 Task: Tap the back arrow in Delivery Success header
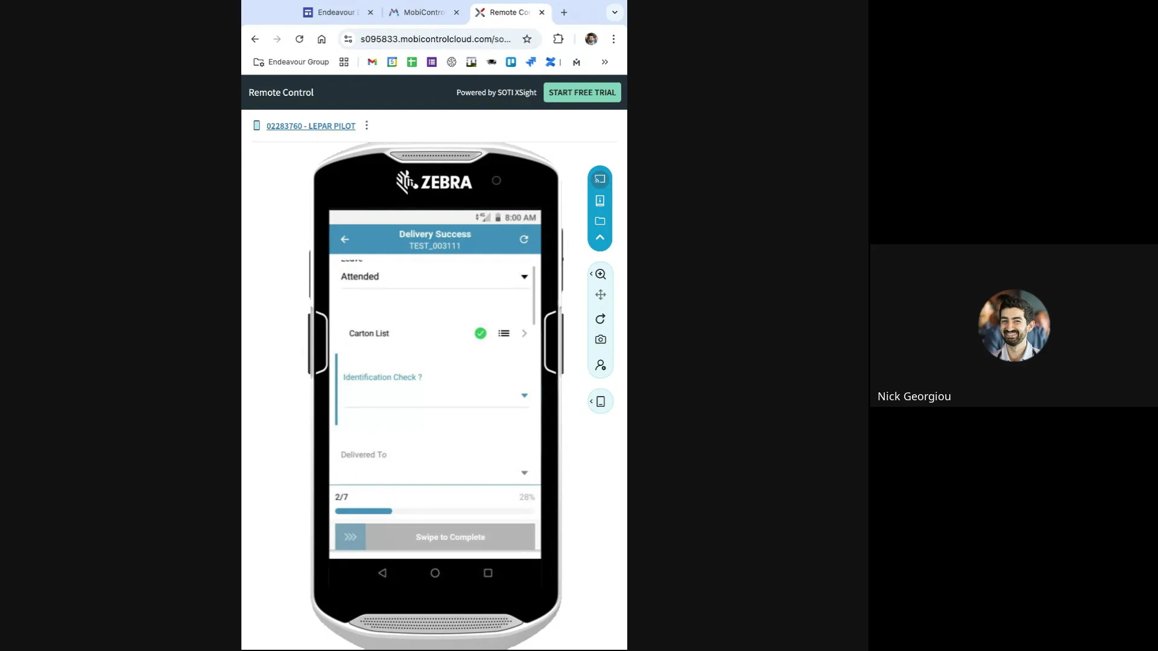click(345, 239)
